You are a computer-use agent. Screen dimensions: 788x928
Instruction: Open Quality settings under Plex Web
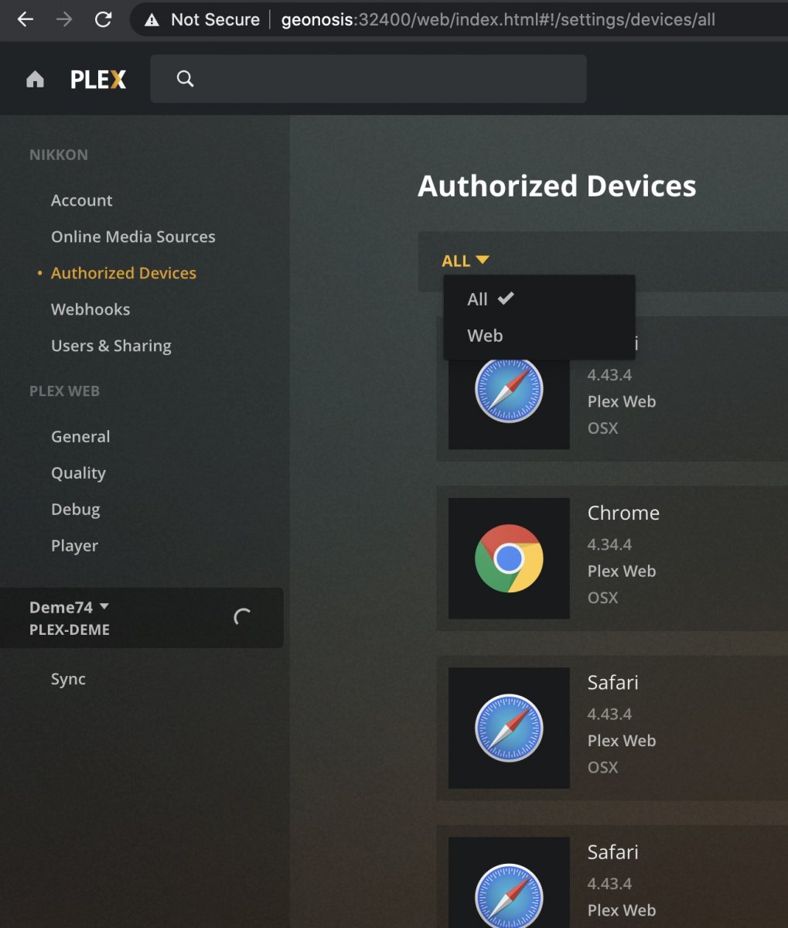pyautogui.click(x=78, y=473)
